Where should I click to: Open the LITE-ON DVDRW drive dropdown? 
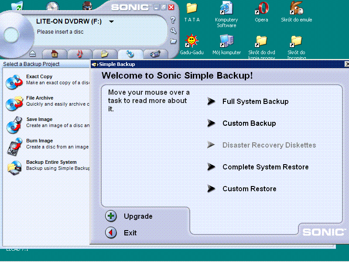(x=111, y=21)
